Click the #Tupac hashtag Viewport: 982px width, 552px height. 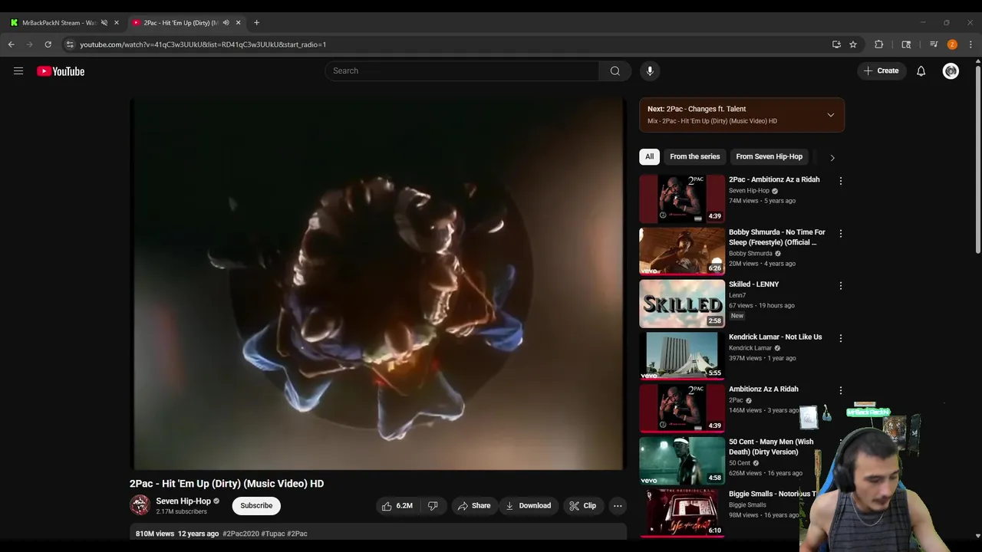(x=272, y=534)
